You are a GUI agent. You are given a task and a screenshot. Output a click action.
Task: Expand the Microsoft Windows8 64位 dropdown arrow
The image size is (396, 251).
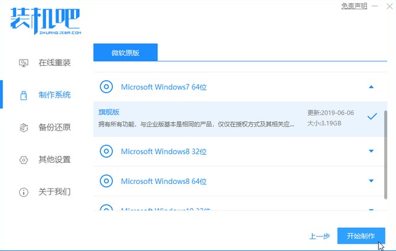point(372,181)
